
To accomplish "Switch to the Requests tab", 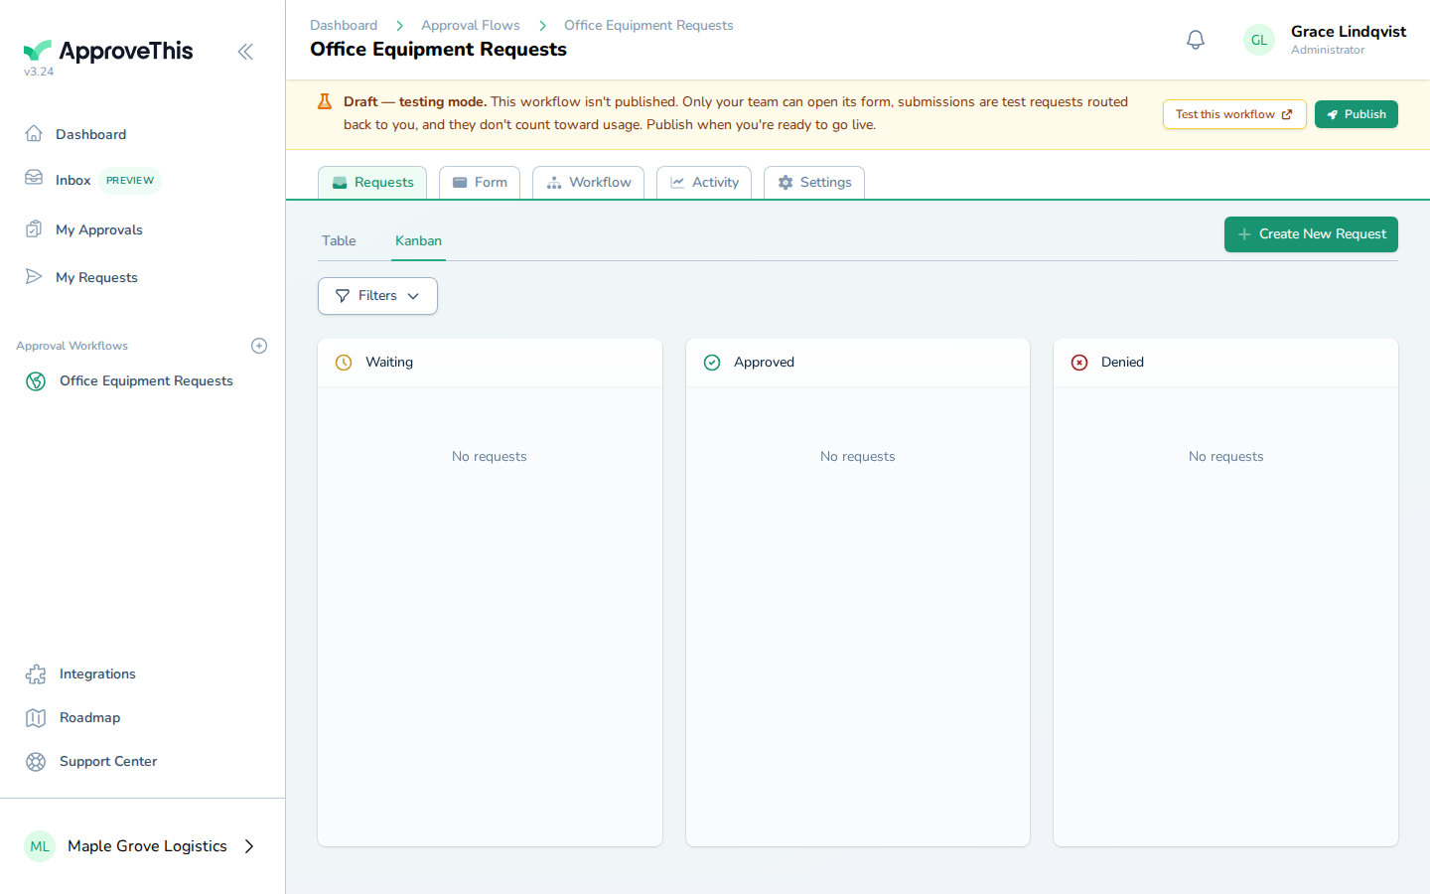I will pyautogui.click(x=372, y=183).
